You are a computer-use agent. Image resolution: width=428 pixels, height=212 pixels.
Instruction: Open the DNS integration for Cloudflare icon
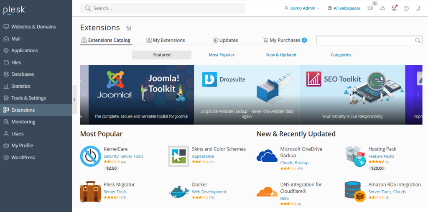pos(267,192)
